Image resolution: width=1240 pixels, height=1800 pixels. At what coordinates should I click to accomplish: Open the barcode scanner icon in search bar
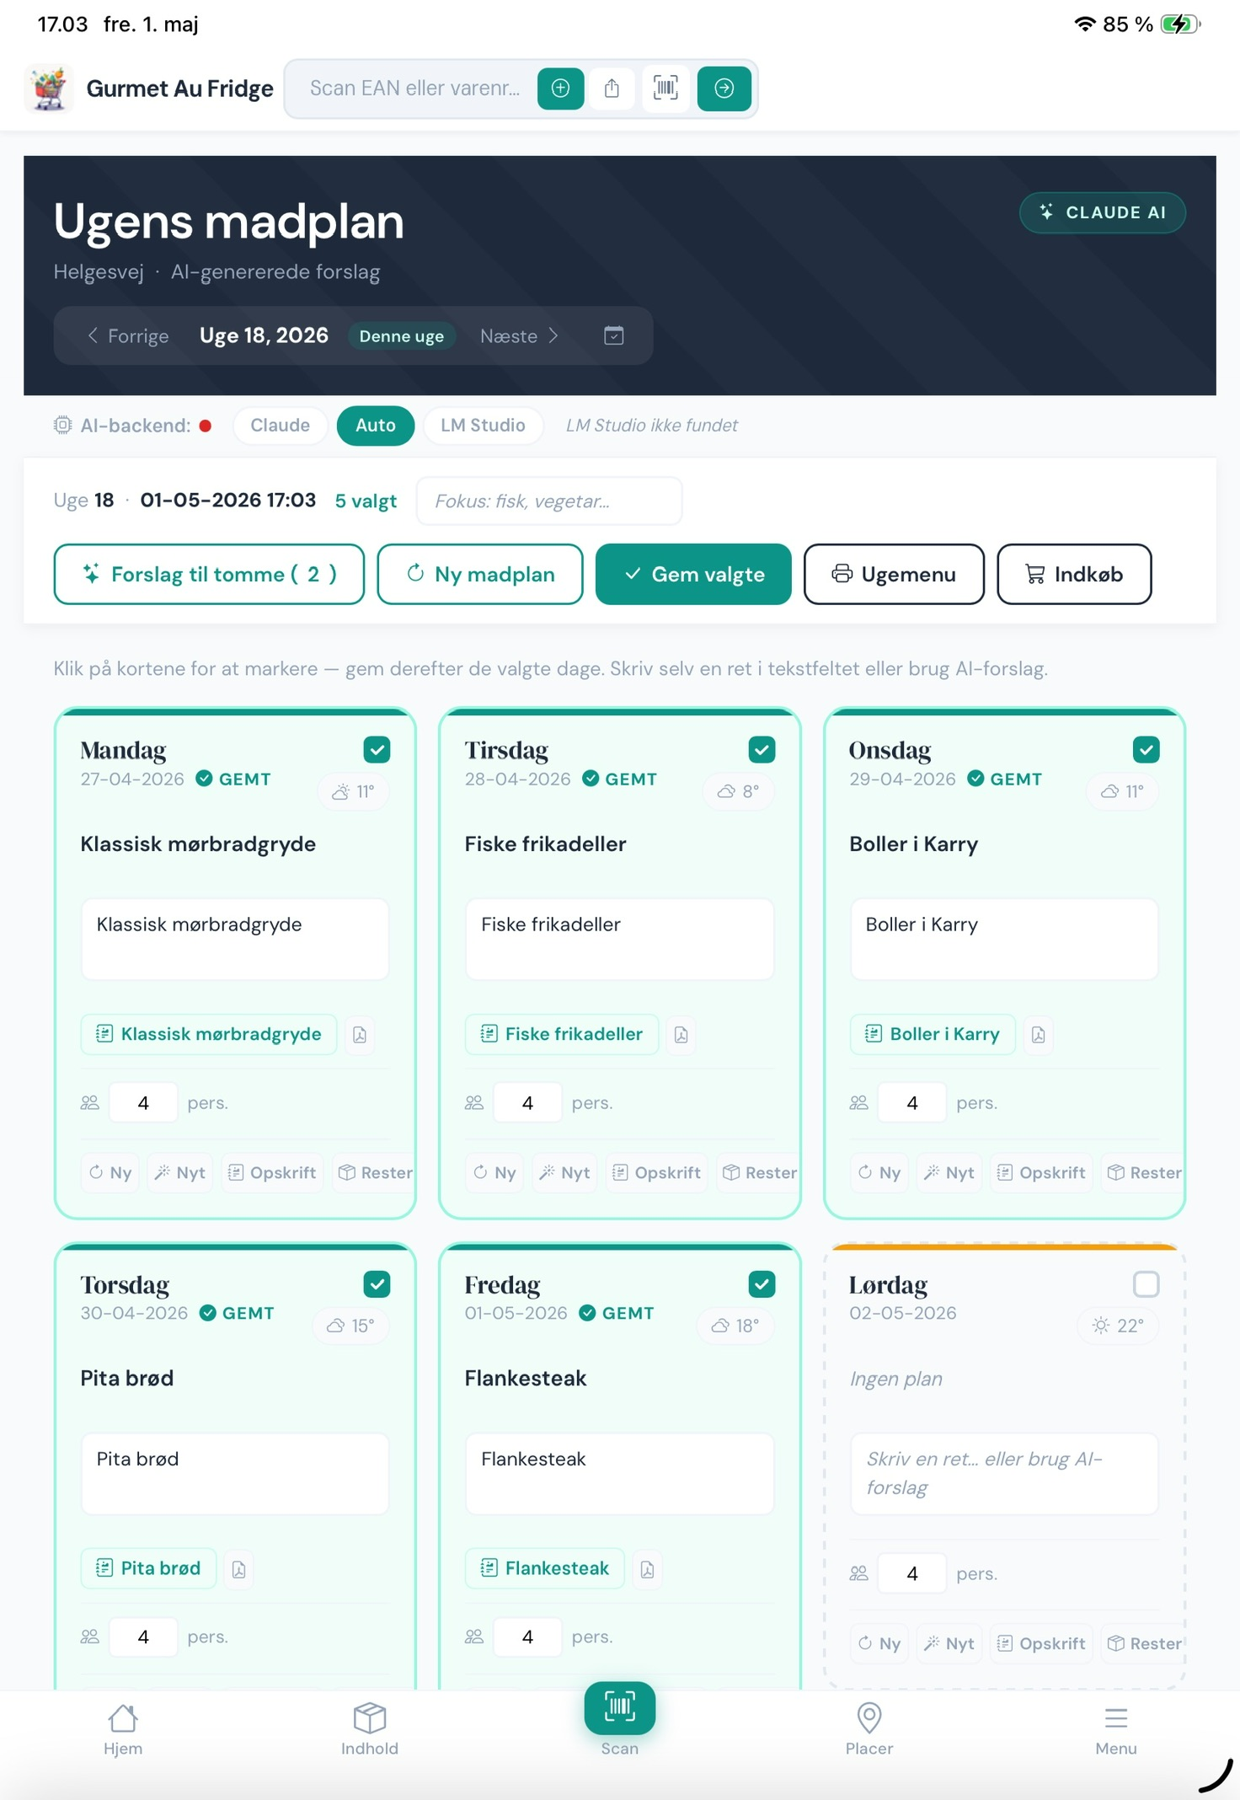click(x=665, y=88)
